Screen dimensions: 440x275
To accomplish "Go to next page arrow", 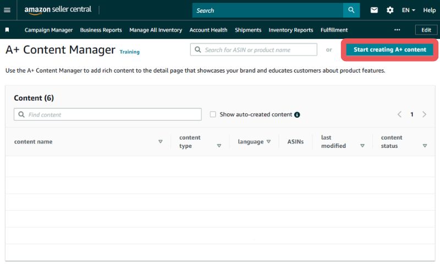I will point(424,114).
